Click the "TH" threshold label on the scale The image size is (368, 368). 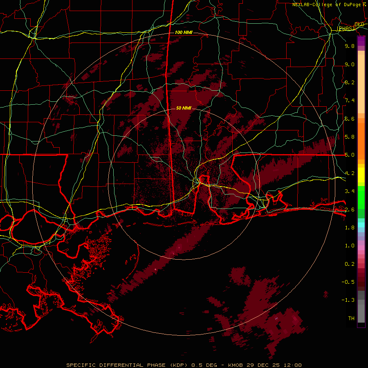coord(351,319)
